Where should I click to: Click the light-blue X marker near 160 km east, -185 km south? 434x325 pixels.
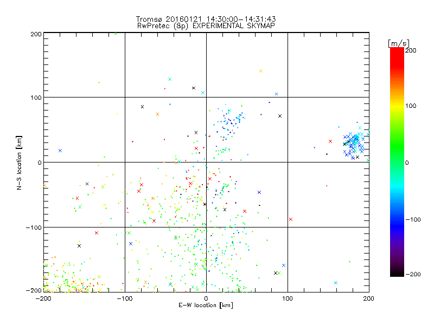click(336, 283)
